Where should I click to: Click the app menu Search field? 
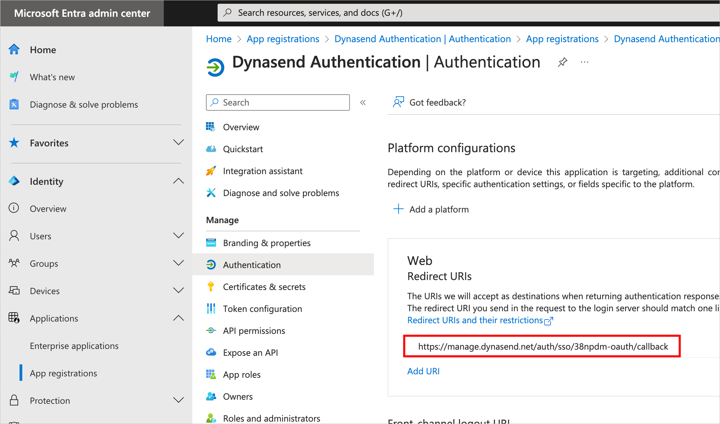tap(278, 102)
